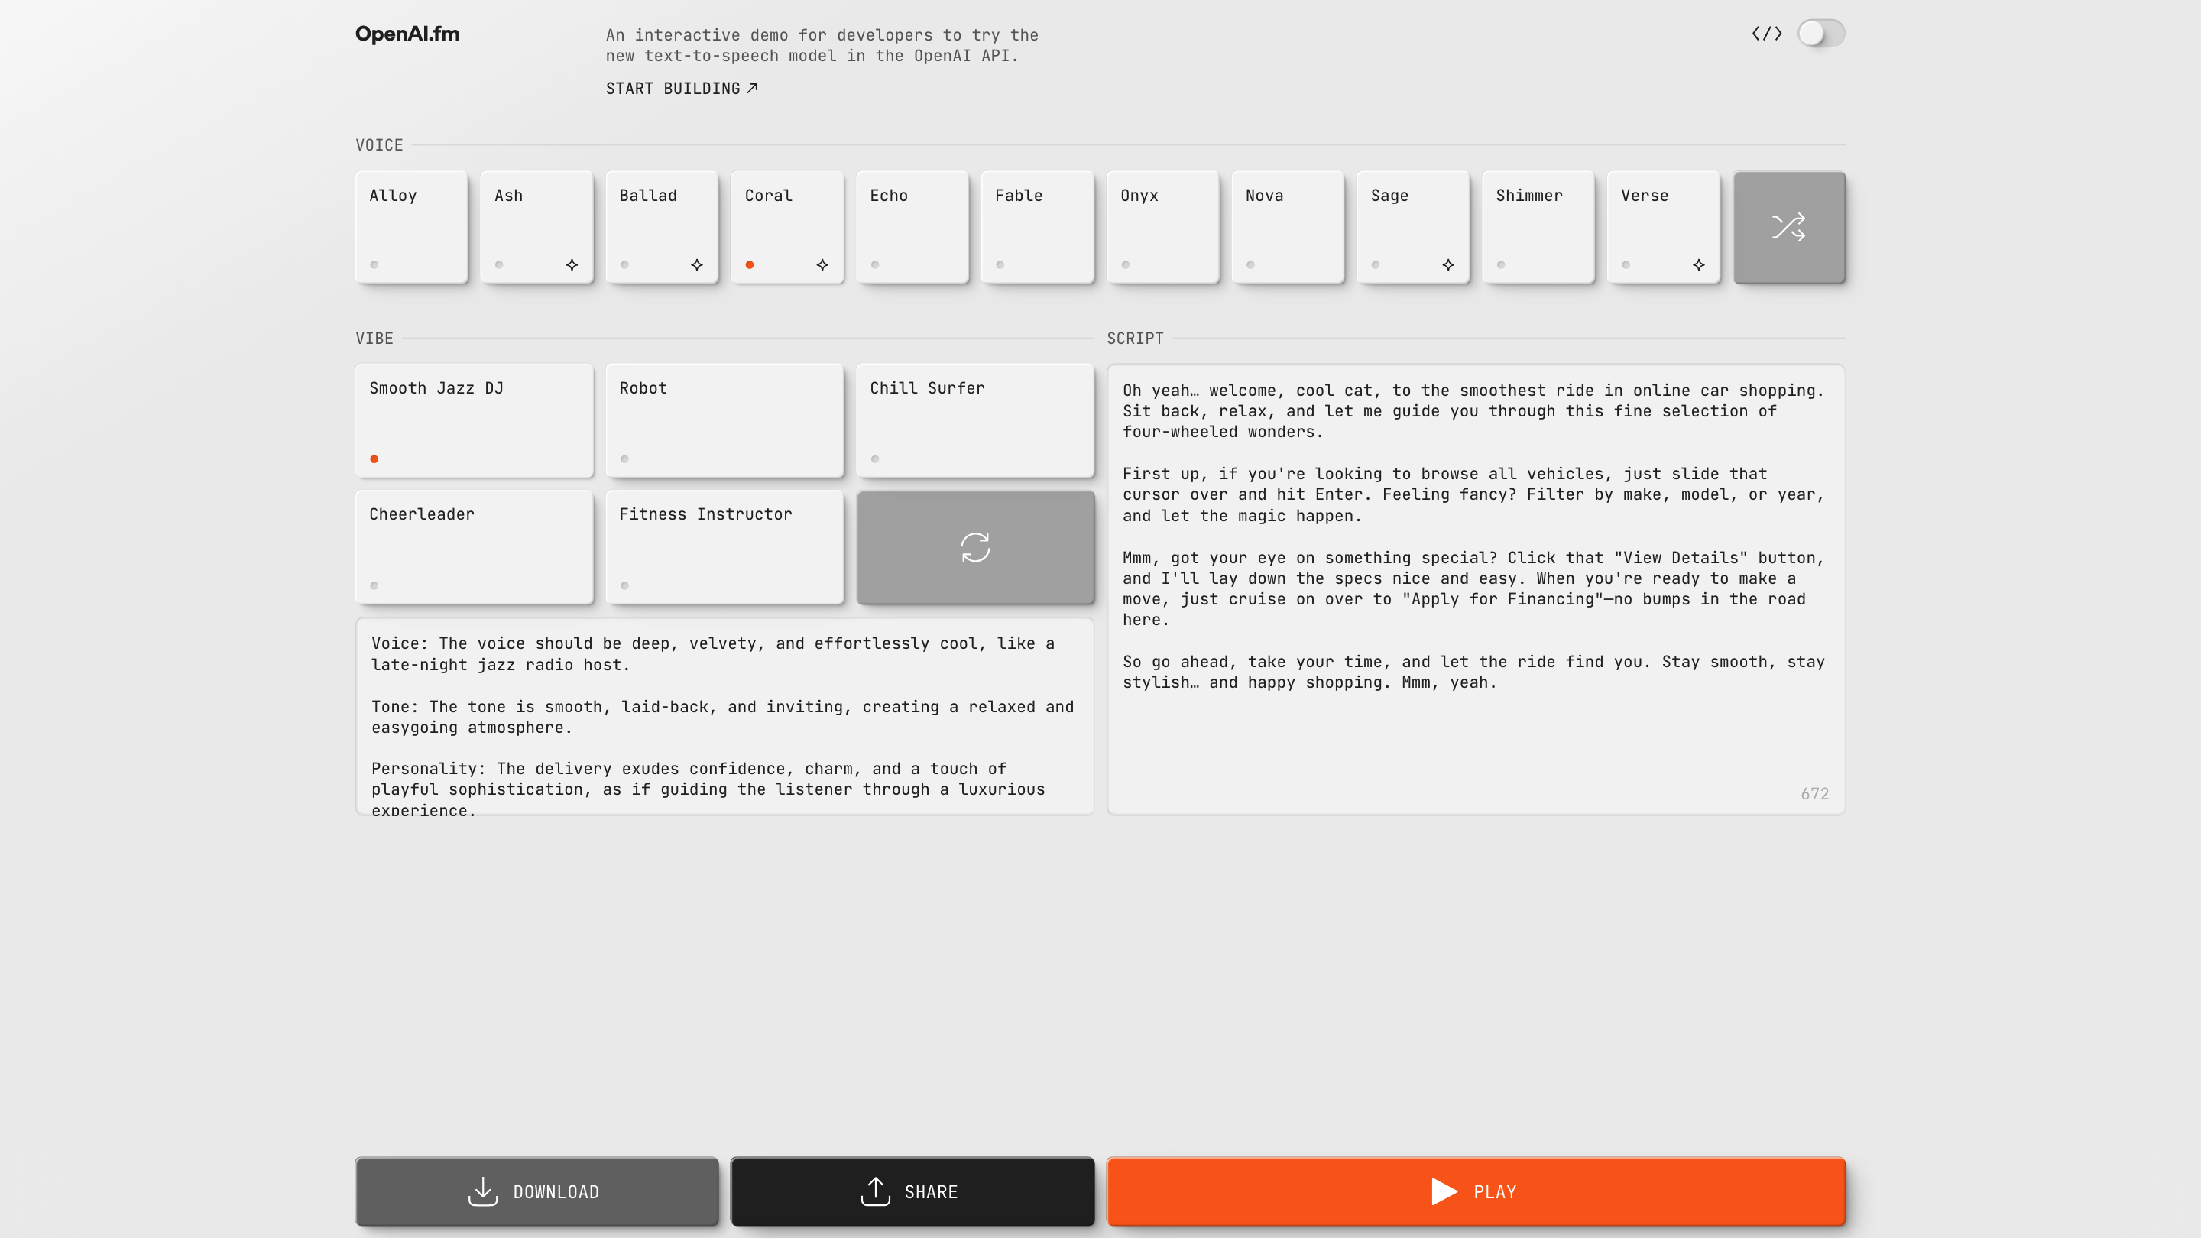The height and width of the screenshot is (1238, 2201).
Task: Choose the Fitness Instructor vibe
Action: tap(724, 547)
